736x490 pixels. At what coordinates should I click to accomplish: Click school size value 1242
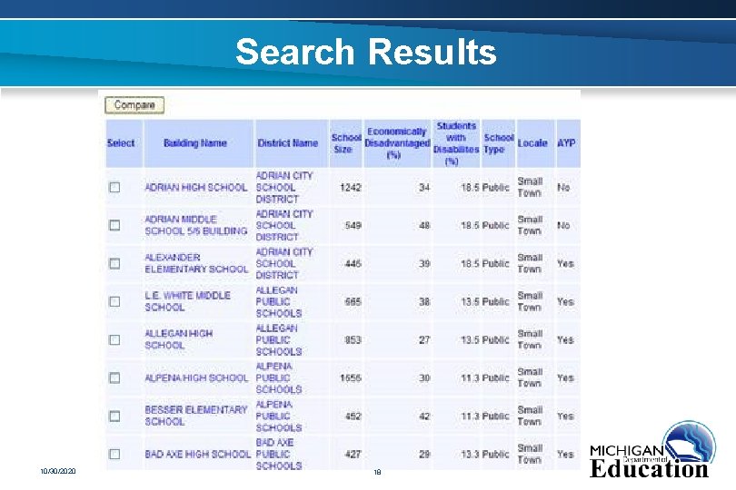pyautogui.click(x=351, y=188)
